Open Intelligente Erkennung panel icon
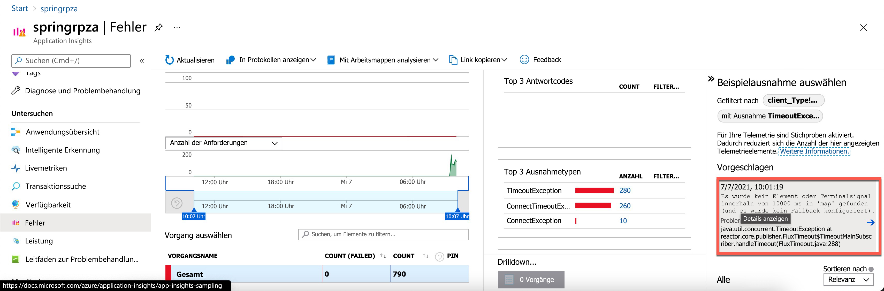 16,150
